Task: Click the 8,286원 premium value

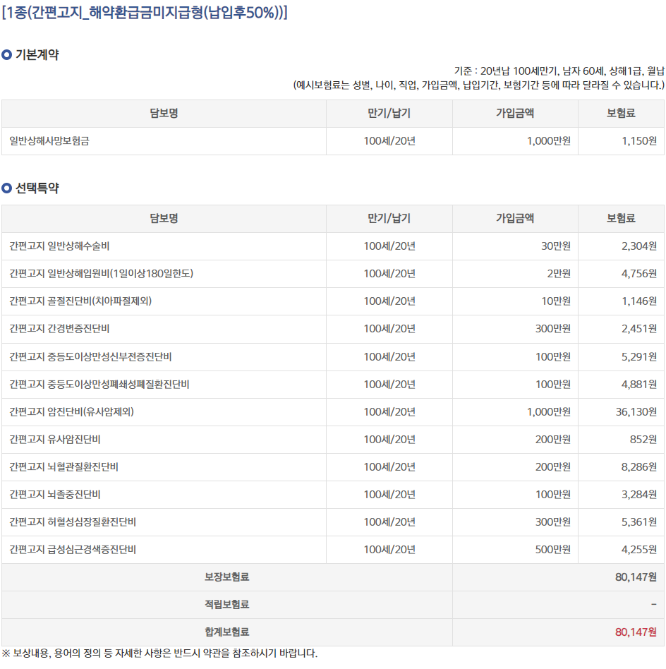Action: pos(639,466)
